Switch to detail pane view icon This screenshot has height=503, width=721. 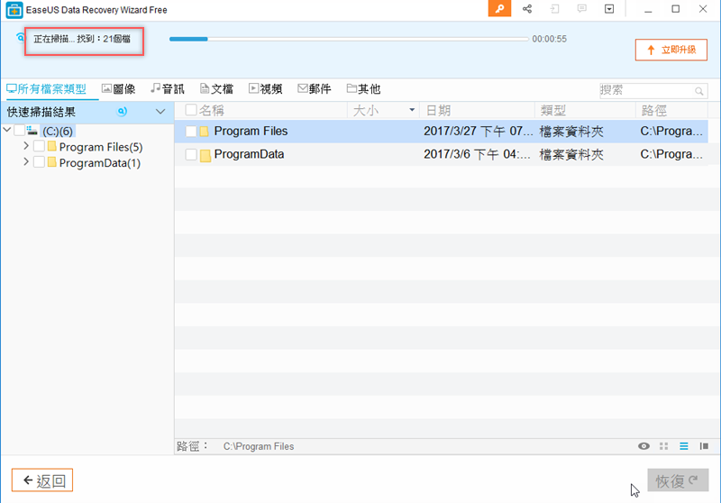[x=703, y=446]
